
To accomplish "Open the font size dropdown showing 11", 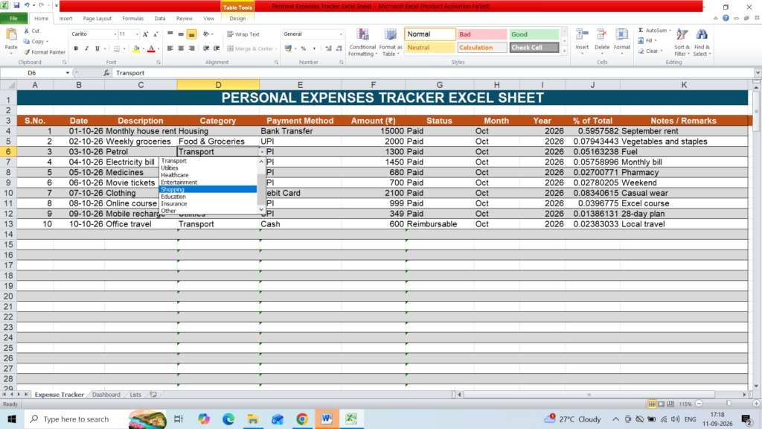I will click(137, 34).
